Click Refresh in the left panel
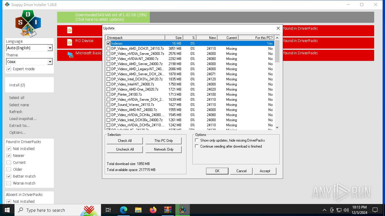Viewport: 385px width, 216px height. (x=16, y=112)
